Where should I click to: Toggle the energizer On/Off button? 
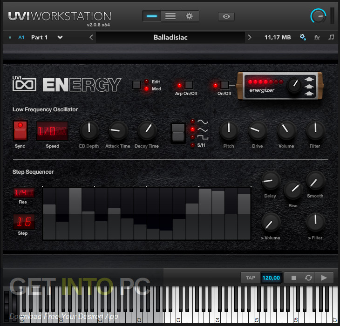click(224, 85)
